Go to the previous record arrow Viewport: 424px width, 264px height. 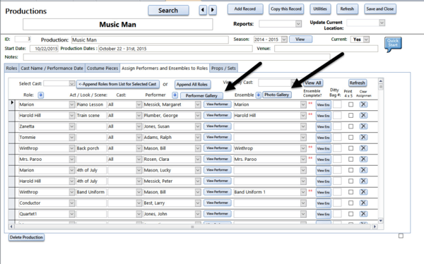pos(203,11)
